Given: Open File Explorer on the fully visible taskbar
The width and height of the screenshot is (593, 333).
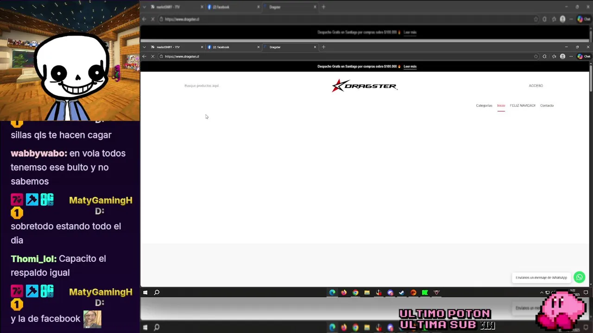Looking at the screenshot, I should point(367,292).
